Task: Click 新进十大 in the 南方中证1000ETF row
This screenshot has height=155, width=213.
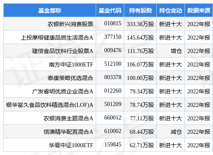Action: click(171, 64)
